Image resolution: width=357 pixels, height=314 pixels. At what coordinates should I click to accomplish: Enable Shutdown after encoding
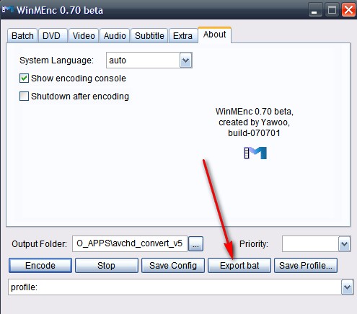(24, 97)
